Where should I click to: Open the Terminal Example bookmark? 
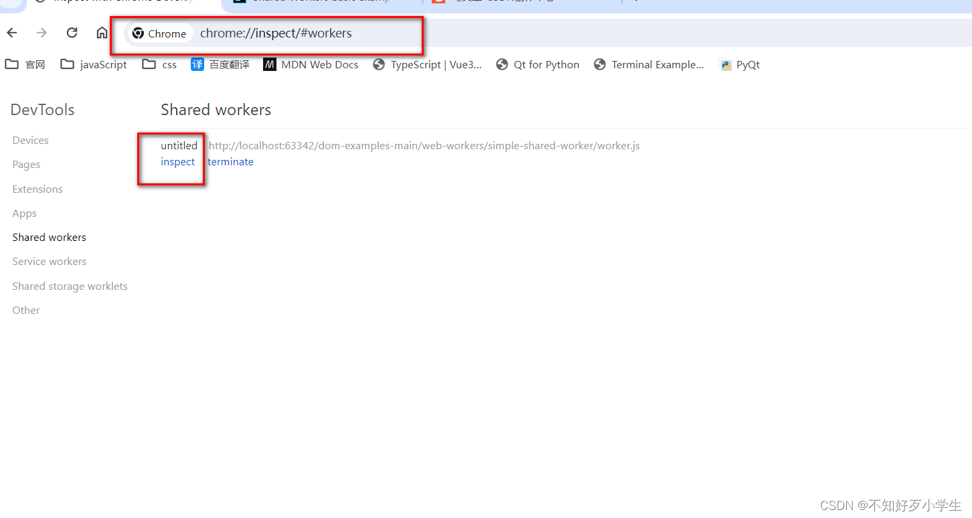[x=648, y=64]
